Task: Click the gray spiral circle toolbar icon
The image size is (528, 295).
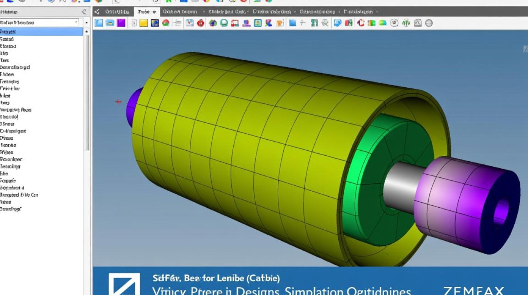Action: point(394,23)
